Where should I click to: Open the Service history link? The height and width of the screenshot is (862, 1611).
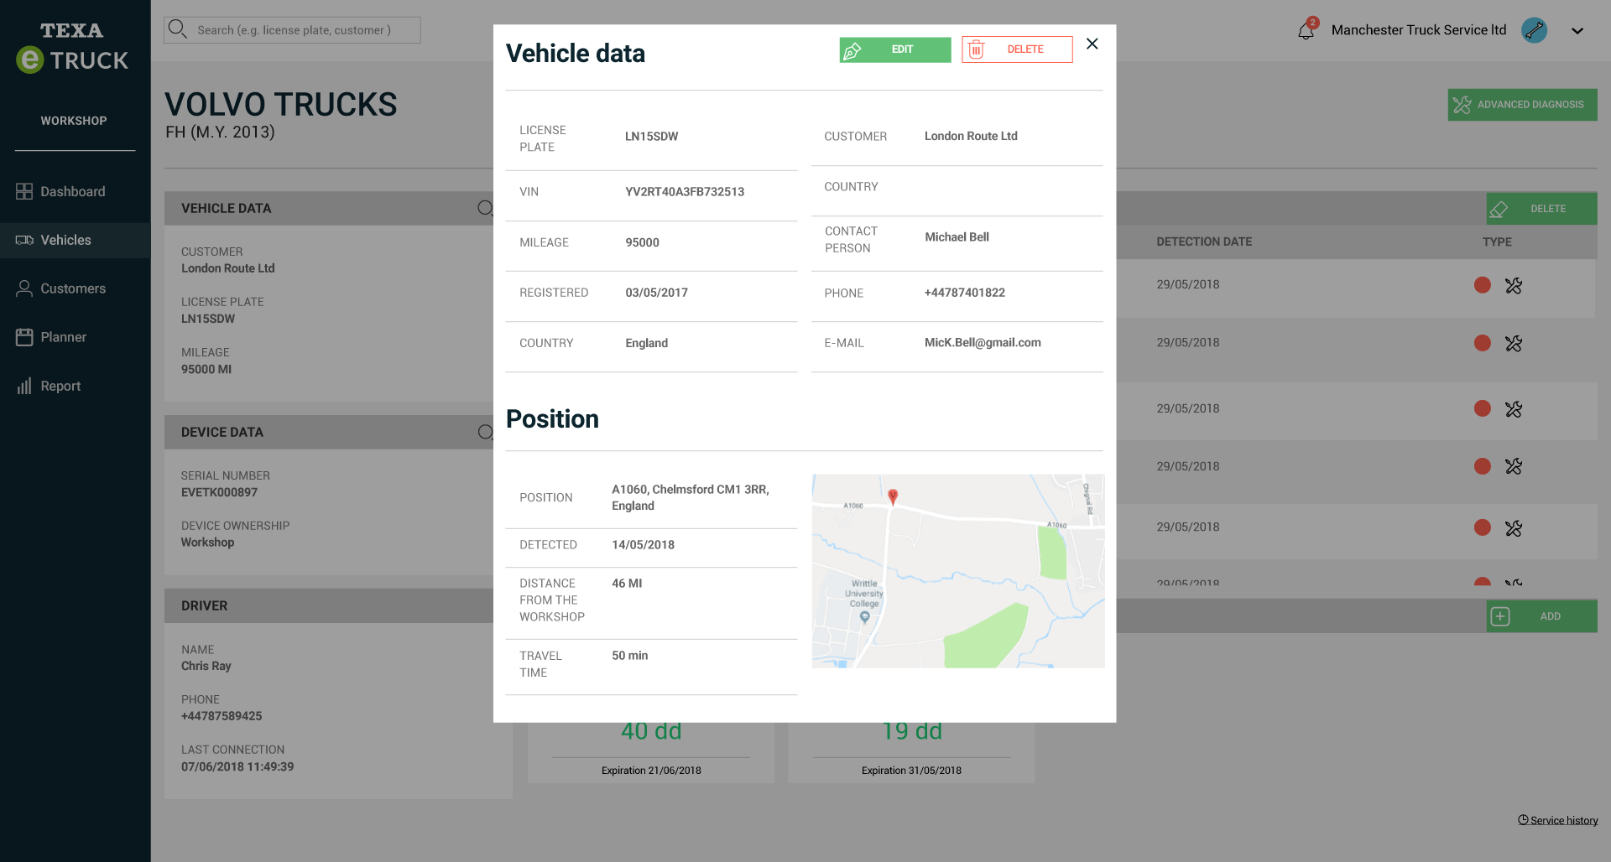tap(1558, 820)
